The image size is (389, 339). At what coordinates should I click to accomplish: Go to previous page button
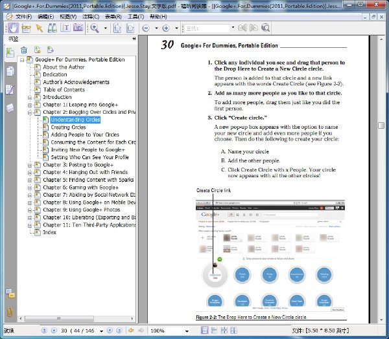(x=54, y=331)
